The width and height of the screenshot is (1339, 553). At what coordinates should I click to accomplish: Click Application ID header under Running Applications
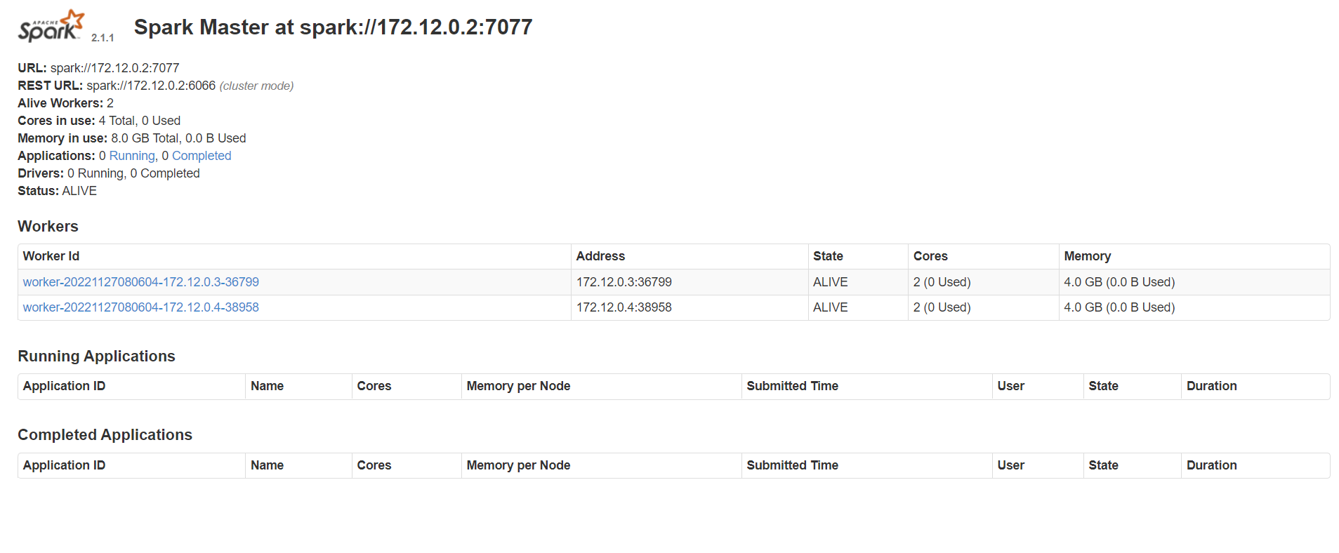point(64,386)
